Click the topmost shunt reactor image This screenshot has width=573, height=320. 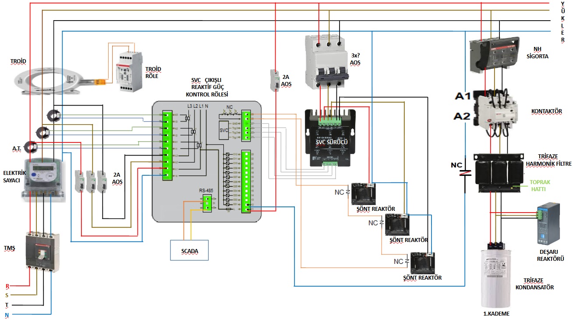(364, 194)
